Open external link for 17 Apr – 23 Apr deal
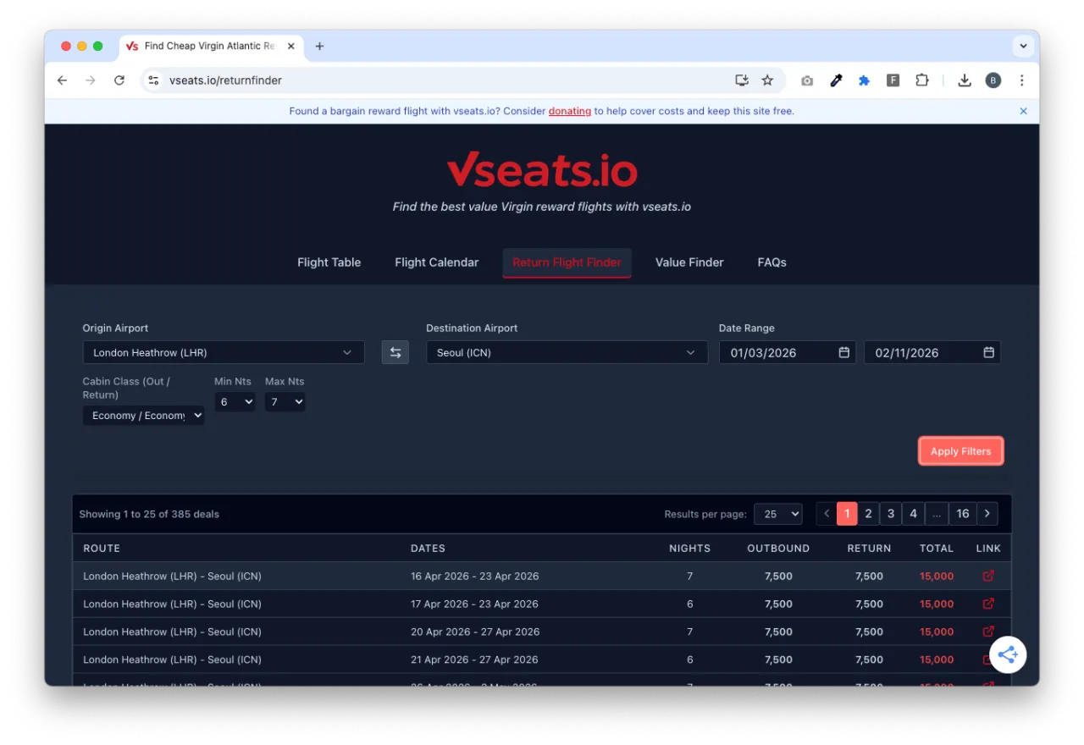1084x745 pixels. click(x=987, y=604)
